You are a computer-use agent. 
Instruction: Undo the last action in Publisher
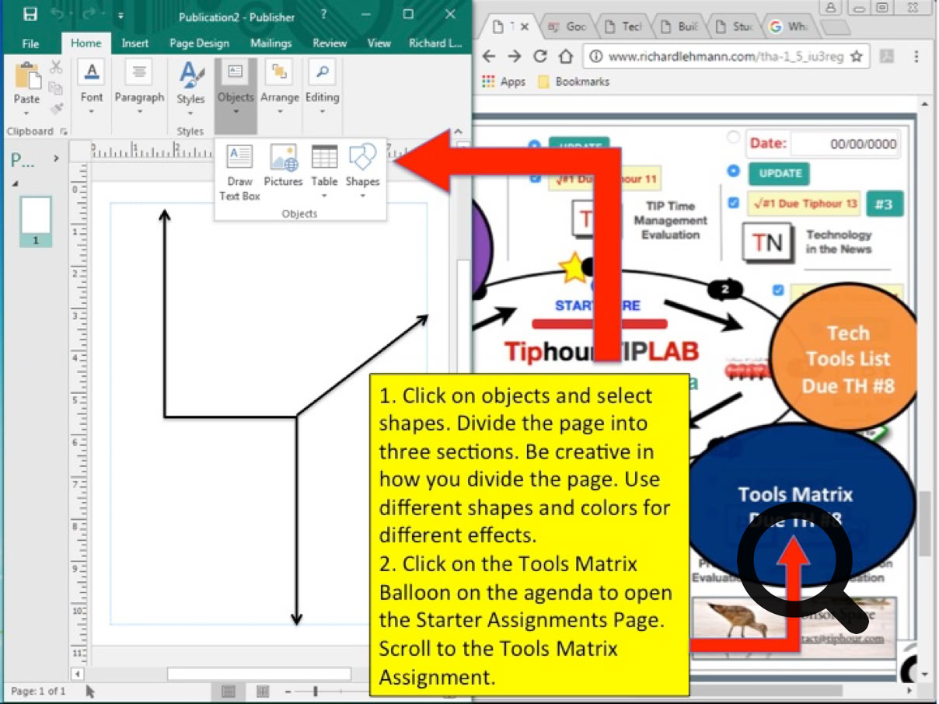coord(58,15)
